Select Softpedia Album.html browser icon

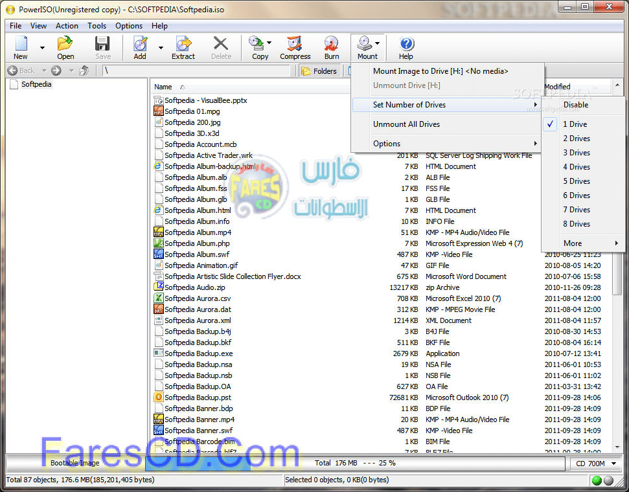[159, 210]
